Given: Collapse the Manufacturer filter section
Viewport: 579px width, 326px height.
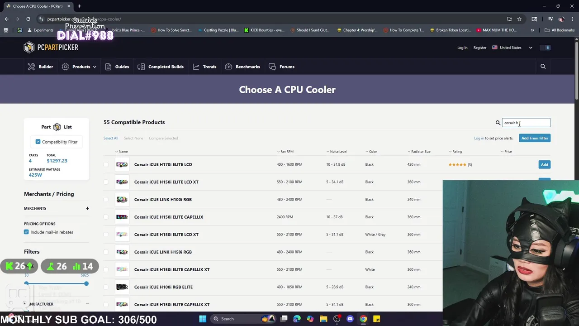Looking at the screenshot, I should coord(87,304).
